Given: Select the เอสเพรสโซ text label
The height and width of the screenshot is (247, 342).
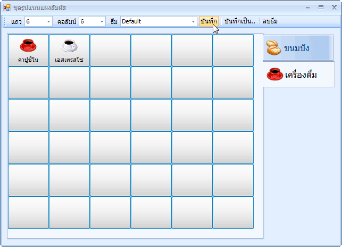Looking at the screenshot, I should click(x=69, y=60).
